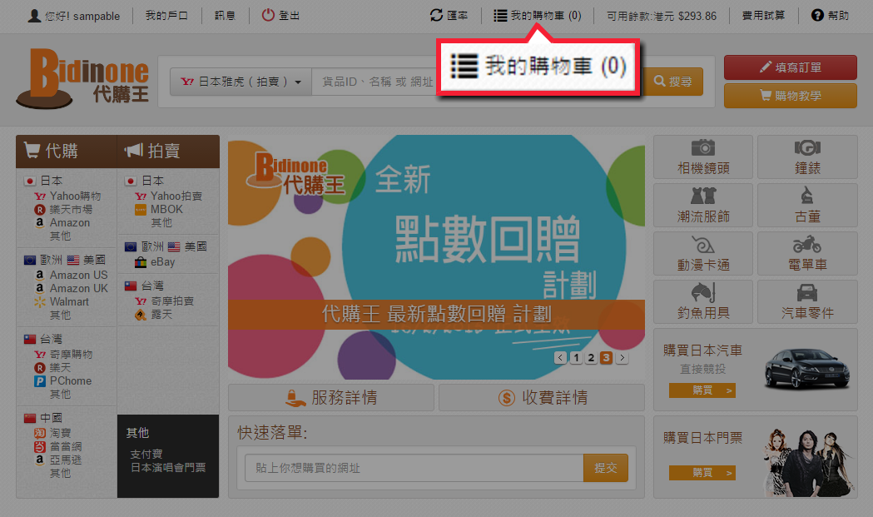Click the user greeting 您好! sampable
The image size is (873, 517).
(74, 16)
